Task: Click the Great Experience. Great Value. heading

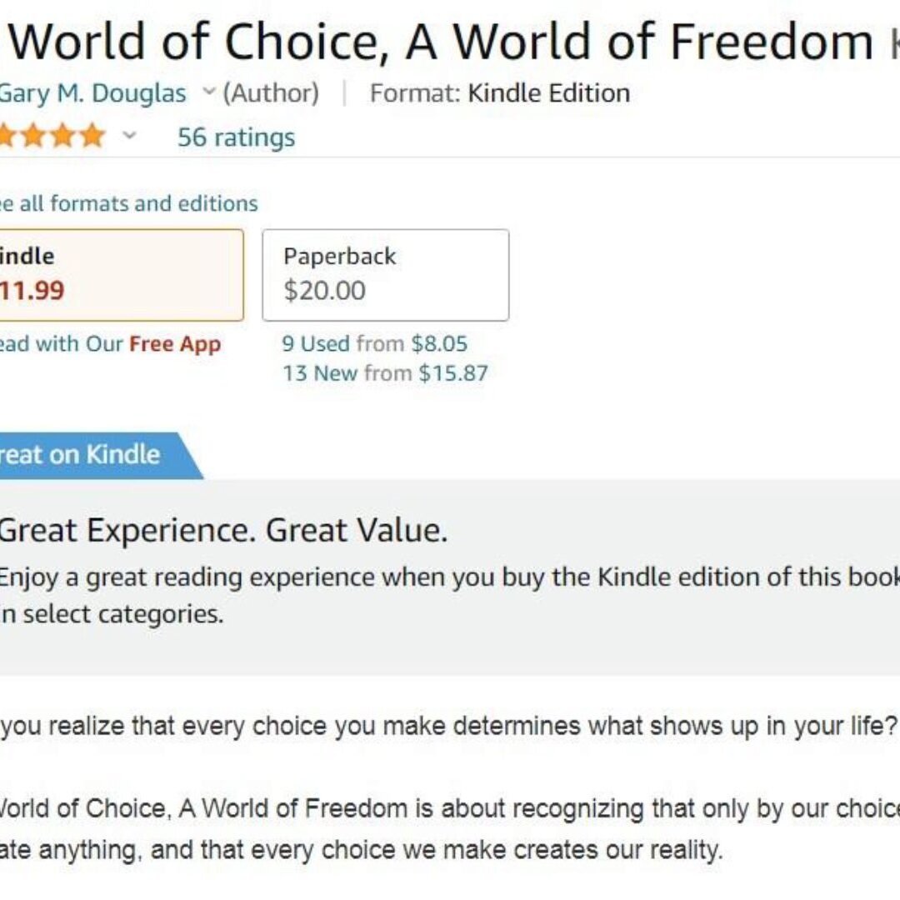Action: tap(223, 531)
